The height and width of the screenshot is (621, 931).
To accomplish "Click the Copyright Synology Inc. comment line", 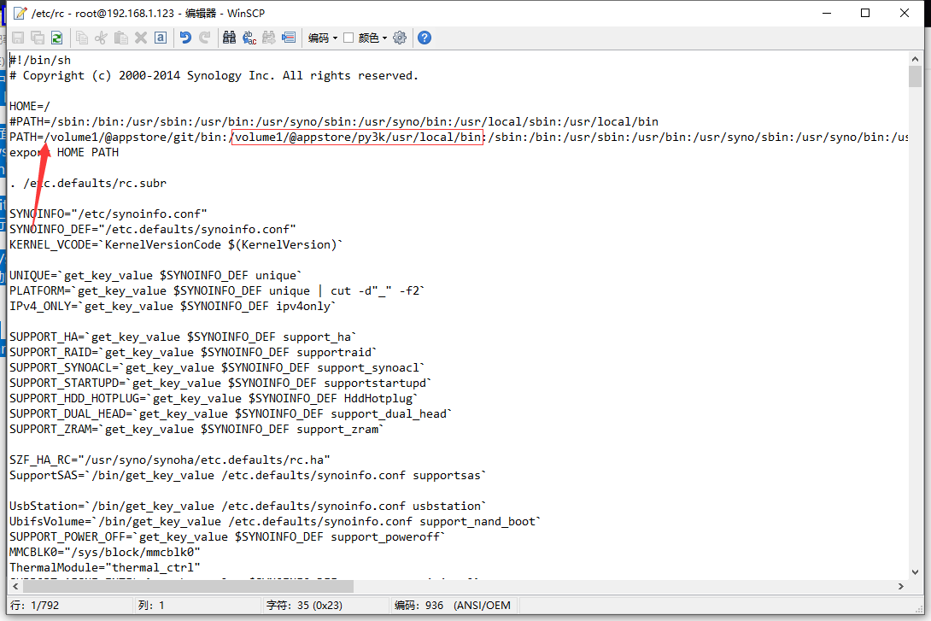I will pos(214,75).
